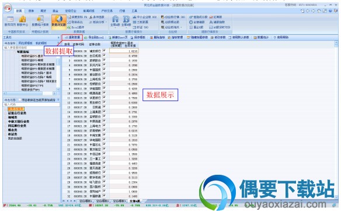Screen dimensions: 341x211
Task: Open the 宏观行业 ribbon tab
Action: click(x=71, y=11)
